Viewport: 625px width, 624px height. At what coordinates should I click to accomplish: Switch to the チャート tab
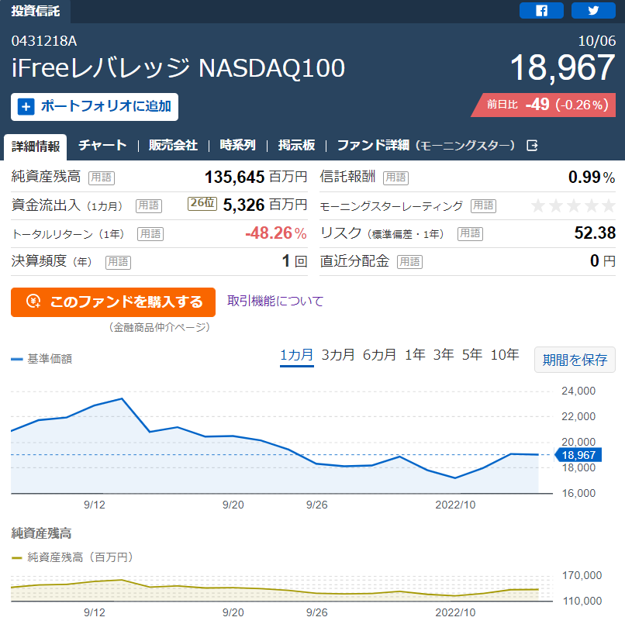(x=102, y=145)
